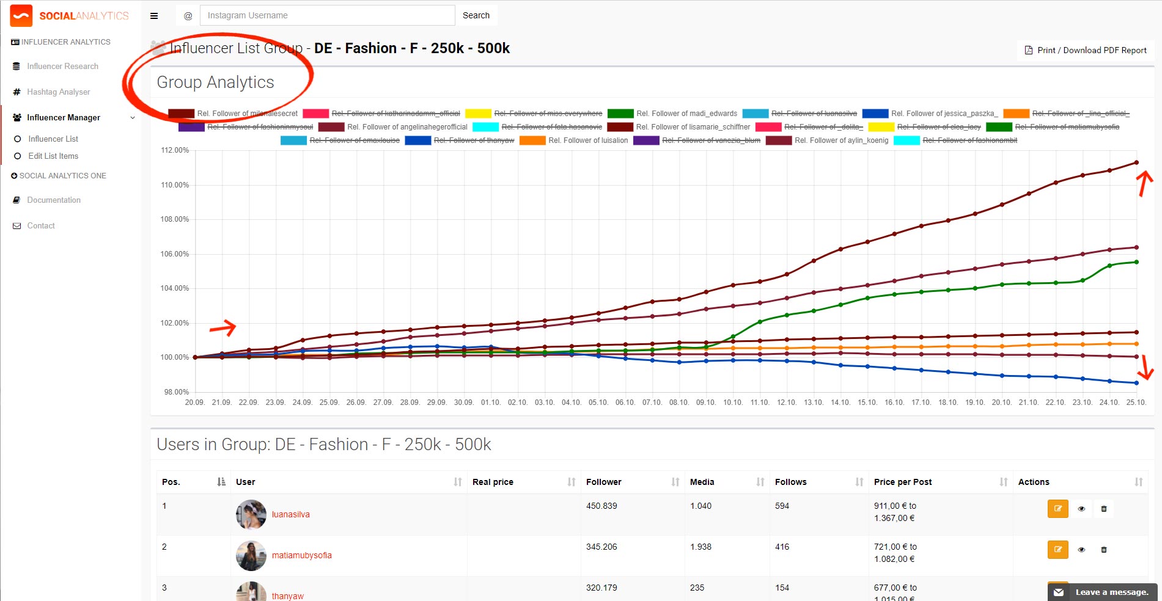Open luanasilva's profile link
The image size is (1162, 601).
[x=291, y=514]
